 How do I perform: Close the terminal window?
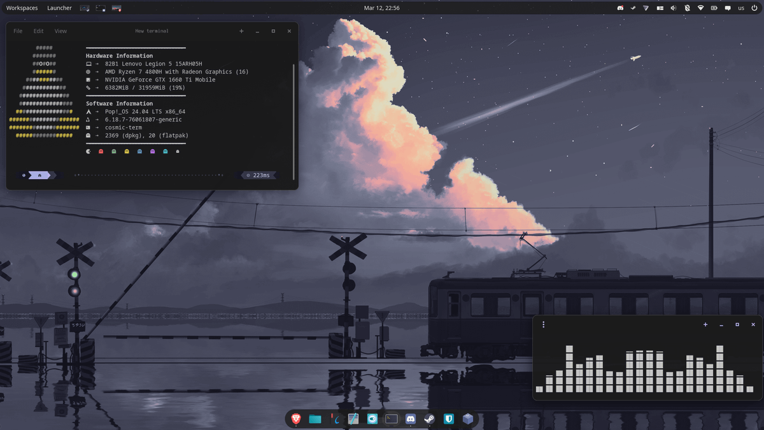point(289,31)
